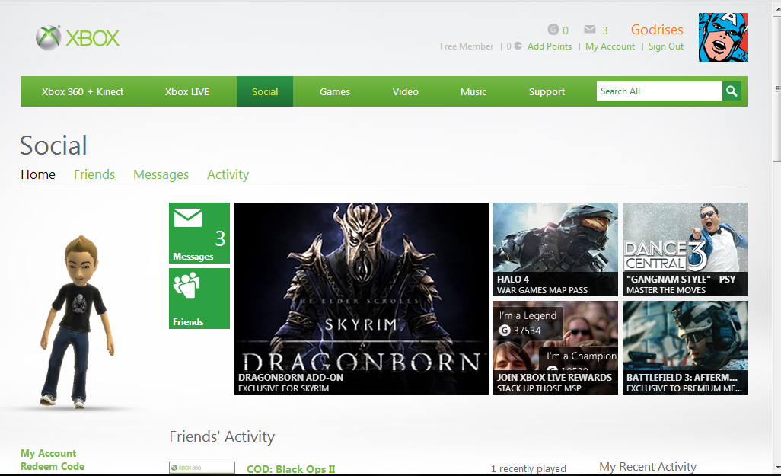Screen dimensions: 781x476
Task: Open the Video menu
Action: [x=406, y=91]
